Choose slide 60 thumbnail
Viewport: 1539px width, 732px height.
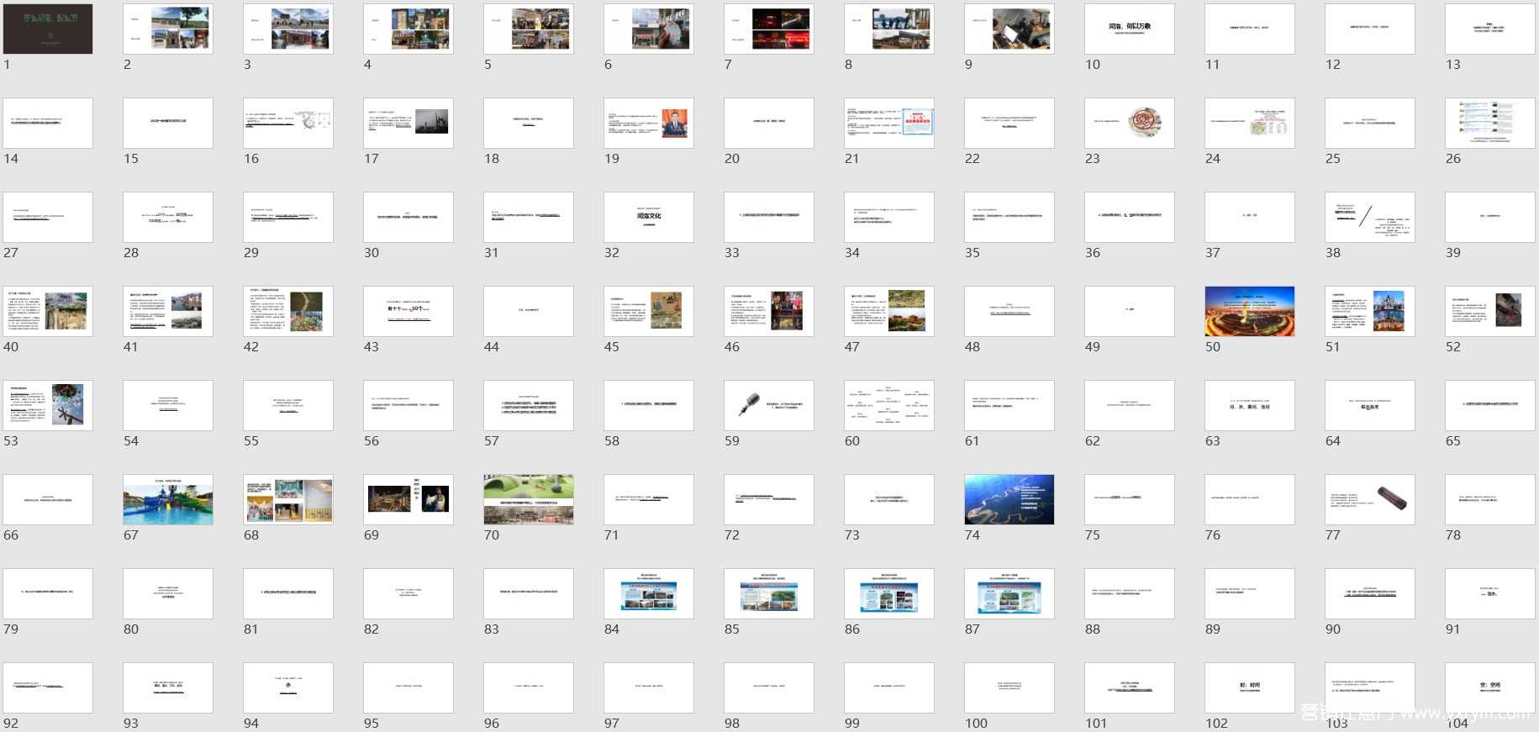(889, 405)
